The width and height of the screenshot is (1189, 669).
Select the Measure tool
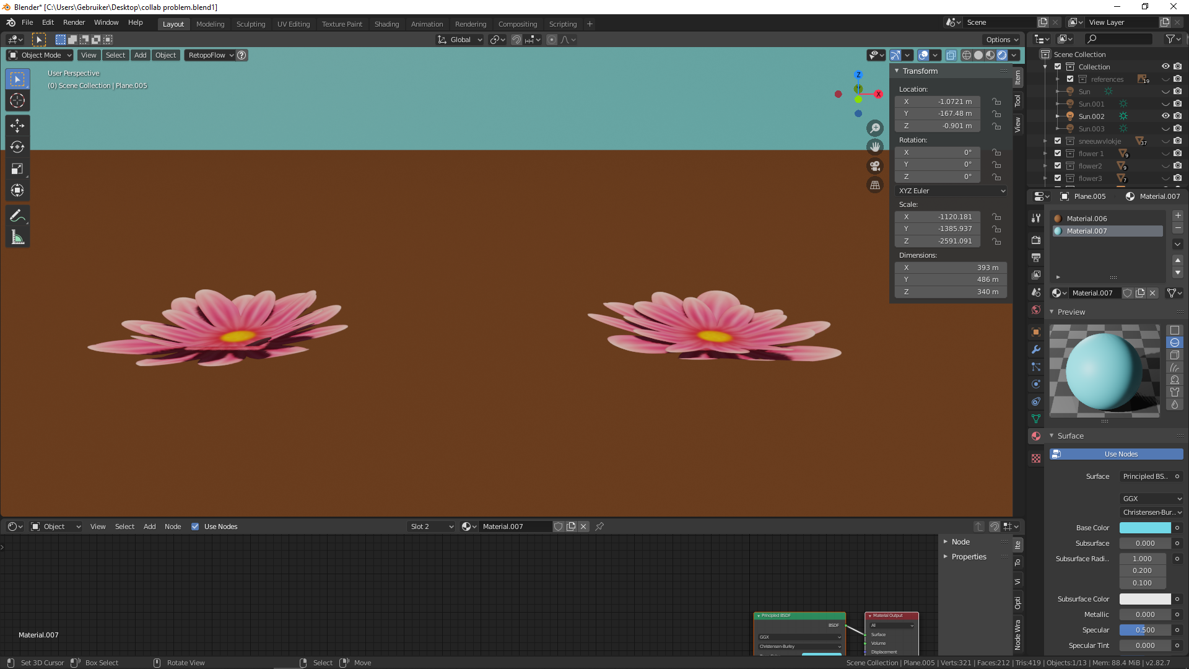pos(17,238)
